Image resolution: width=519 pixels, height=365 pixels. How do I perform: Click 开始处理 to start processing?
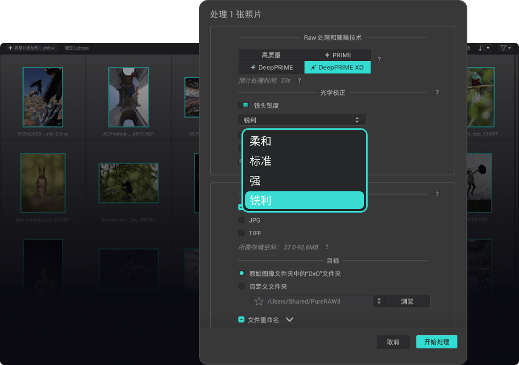tap(437, 342)
